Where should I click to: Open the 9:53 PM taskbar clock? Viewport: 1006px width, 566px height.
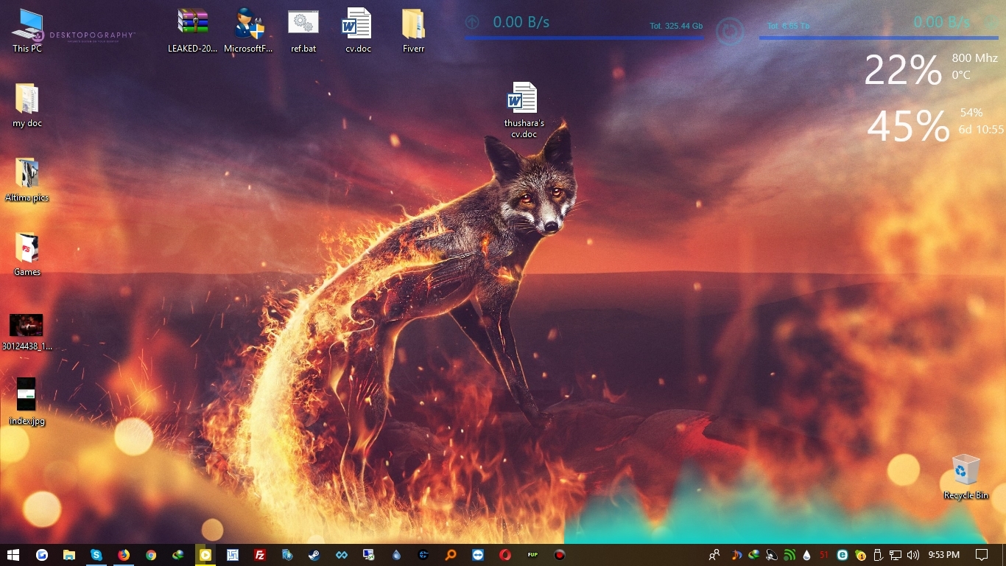point(943,555)
